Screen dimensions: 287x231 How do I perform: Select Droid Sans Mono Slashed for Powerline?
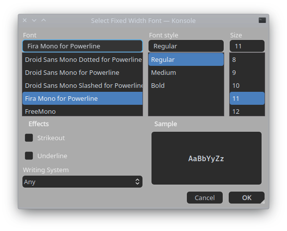82,86
